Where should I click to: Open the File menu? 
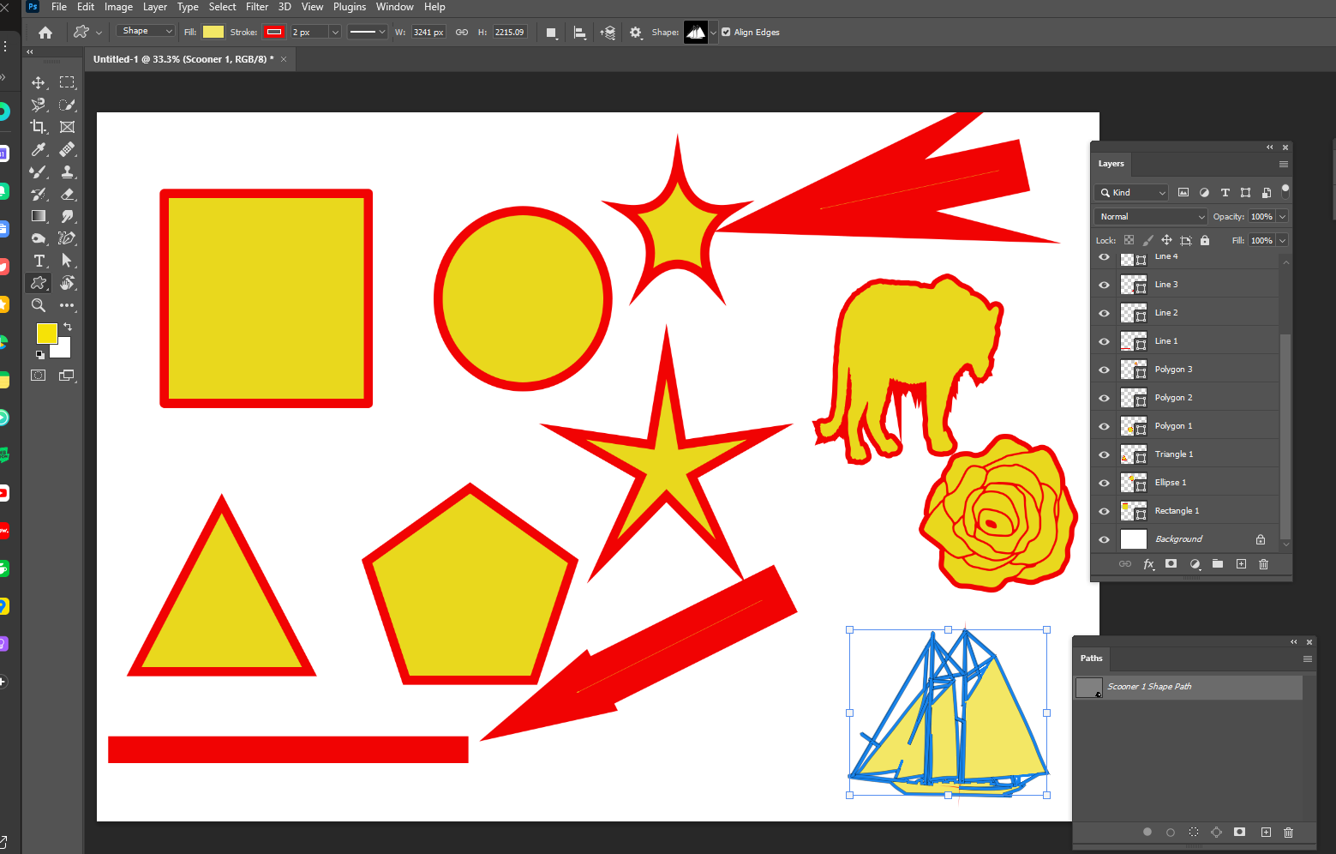(x=59, y=7)
